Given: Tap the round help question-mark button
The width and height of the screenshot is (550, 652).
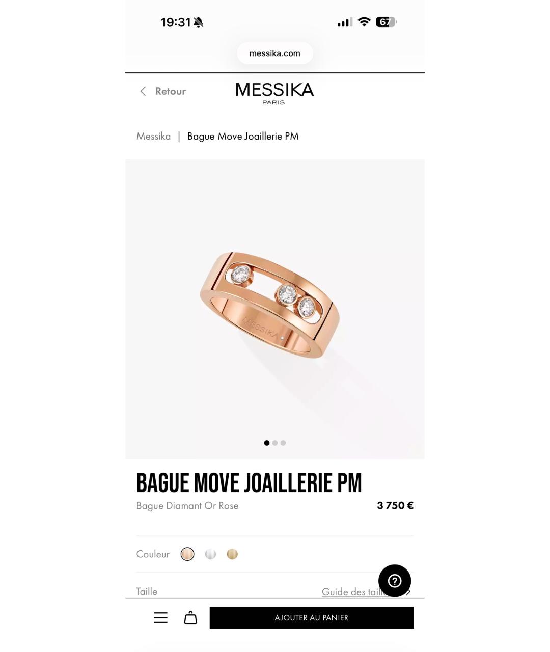Looking at the screenshot, I should [x=395, y=581].
